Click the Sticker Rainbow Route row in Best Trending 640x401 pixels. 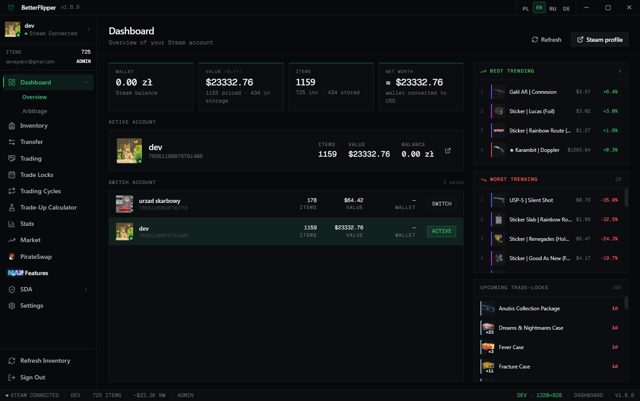(x=551, y=131)
